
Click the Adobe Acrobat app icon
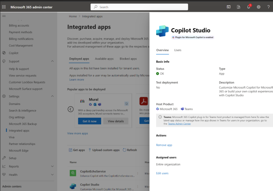pyautogui.click(x=144, y=101)
